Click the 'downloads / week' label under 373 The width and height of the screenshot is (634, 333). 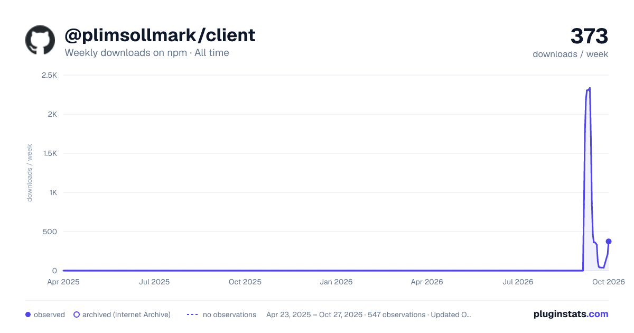(x=571, y=54)
